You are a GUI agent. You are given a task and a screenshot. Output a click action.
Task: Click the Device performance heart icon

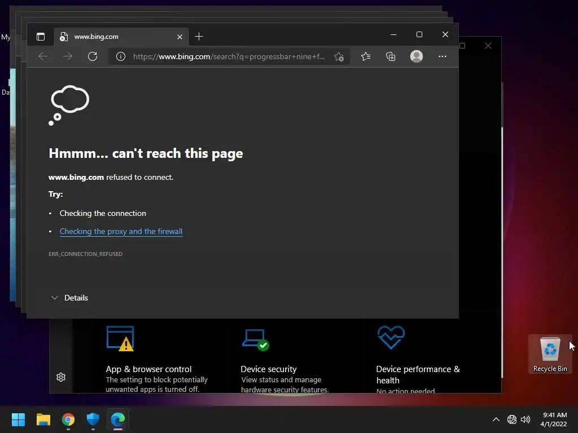coord(391,337)
